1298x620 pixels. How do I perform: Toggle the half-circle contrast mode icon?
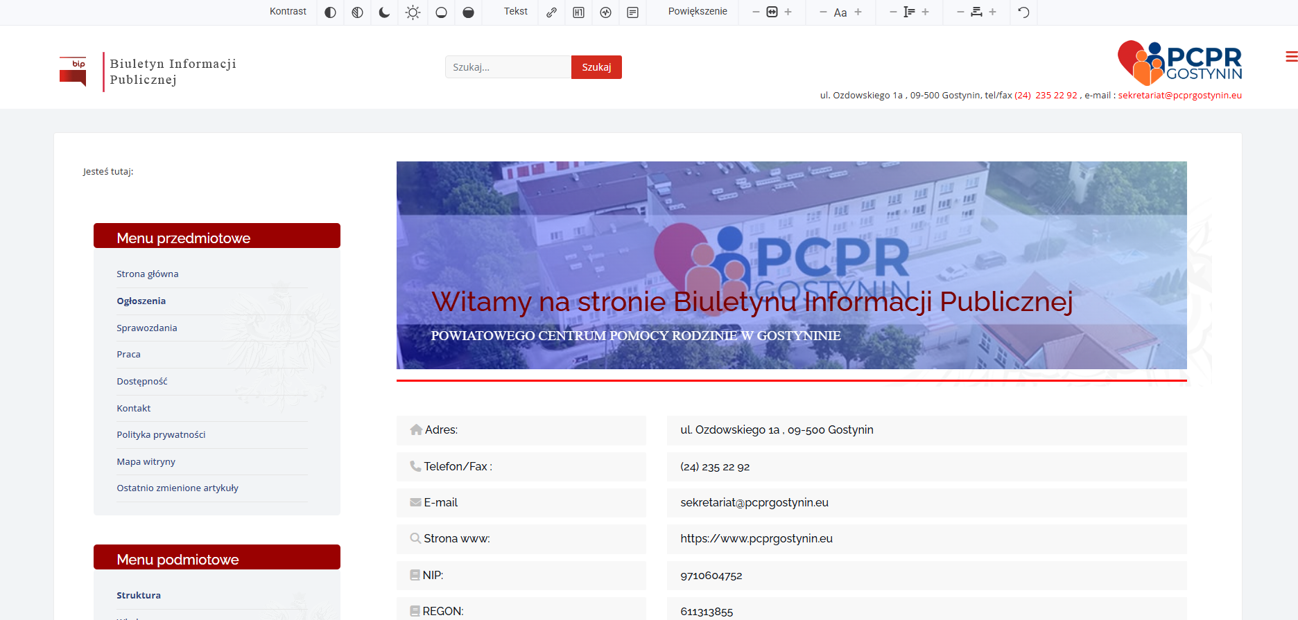330,12
